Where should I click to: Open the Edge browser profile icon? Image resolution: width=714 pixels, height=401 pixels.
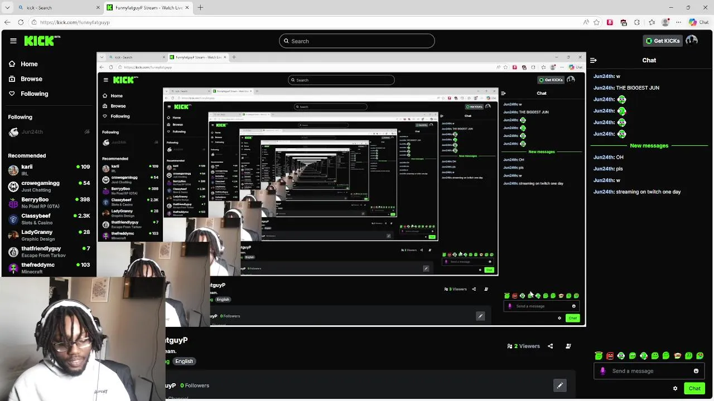[x=665, y=22]
